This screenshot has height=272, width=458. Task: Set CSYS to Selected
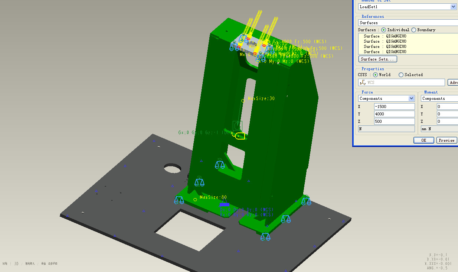tap(401, 75)
